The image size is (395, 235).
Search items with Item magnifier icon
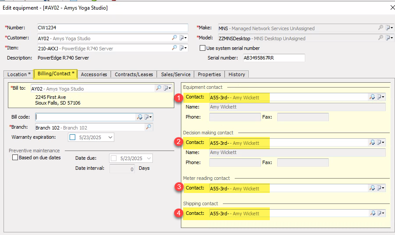174,48
